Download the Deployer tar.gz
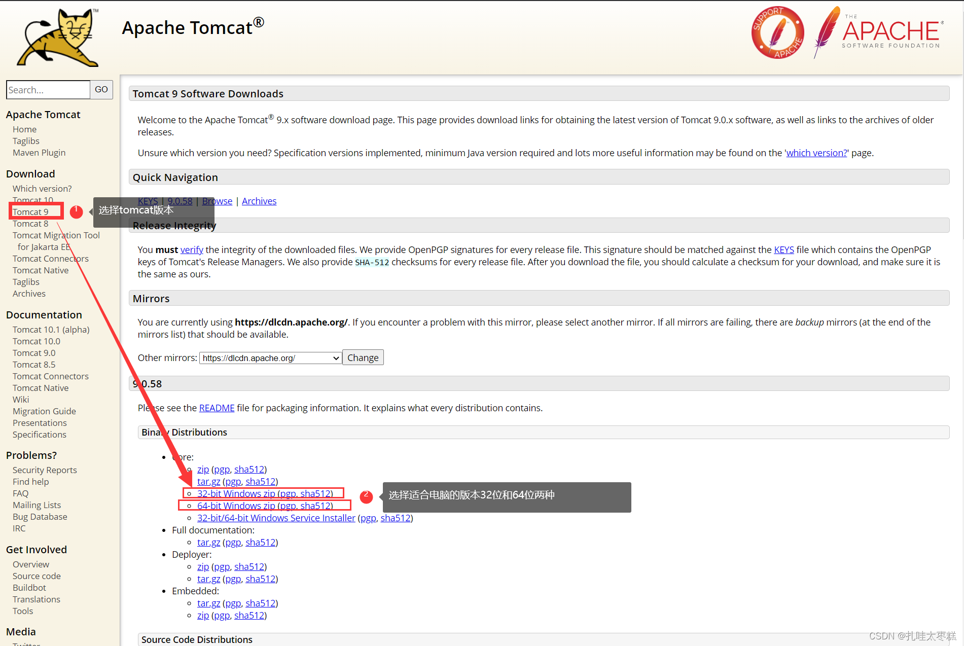 [208, 579]
